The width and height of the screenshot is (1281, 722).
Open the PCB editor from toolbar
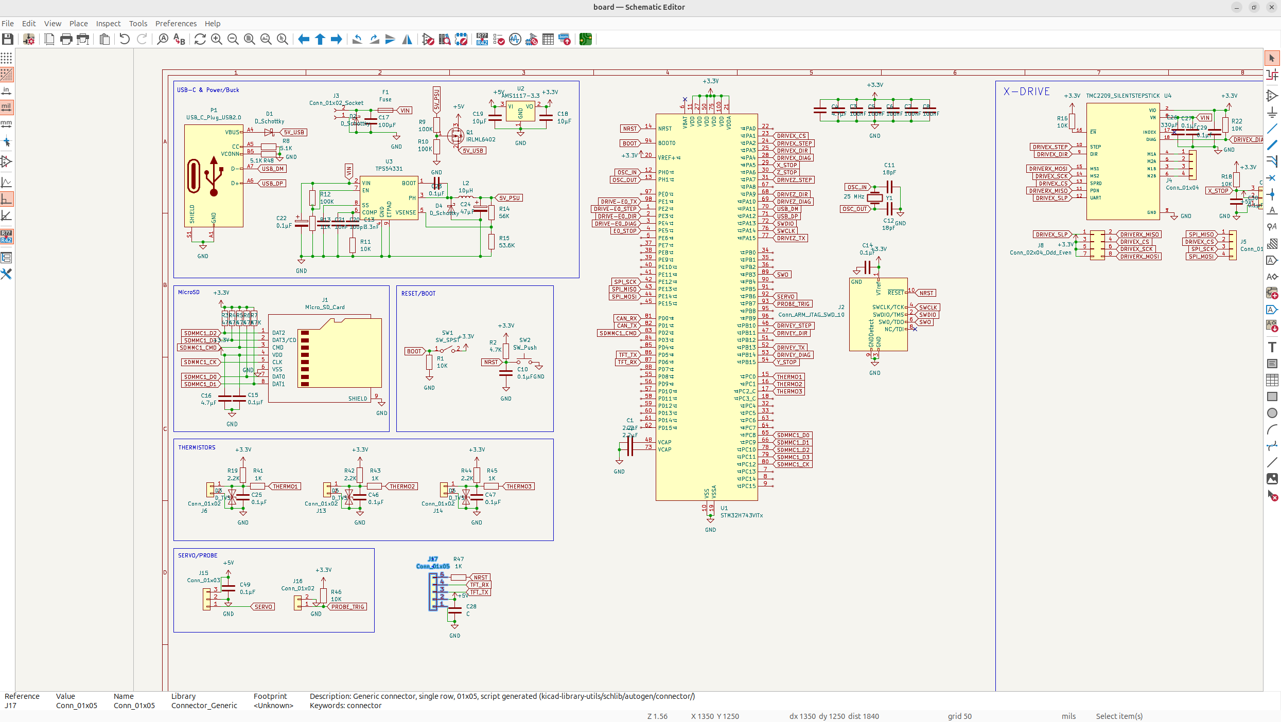[585, 40]
